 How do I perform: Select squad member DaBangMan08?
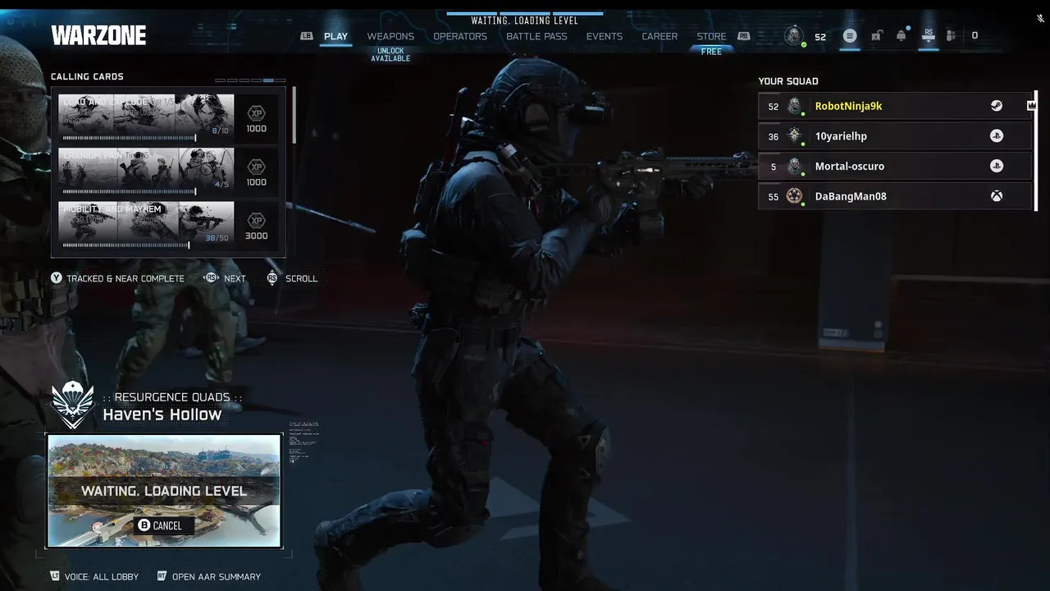pyautogui.click(x=894, y=196)
